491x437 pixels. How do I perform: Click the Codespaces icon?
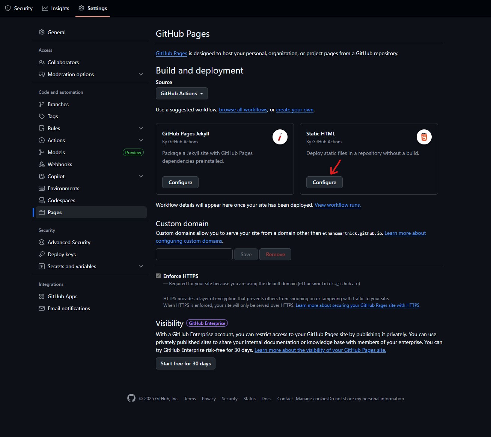point(42,200)
